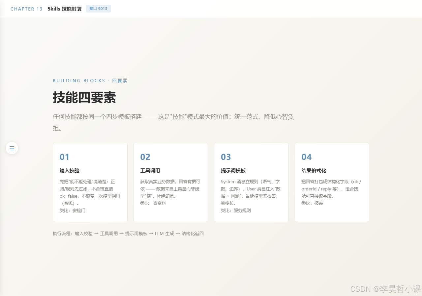Viewport: 422px width, 296px height.
Task: Select the 01 card number
Action: pyautogui.click(x=65, y=157)
